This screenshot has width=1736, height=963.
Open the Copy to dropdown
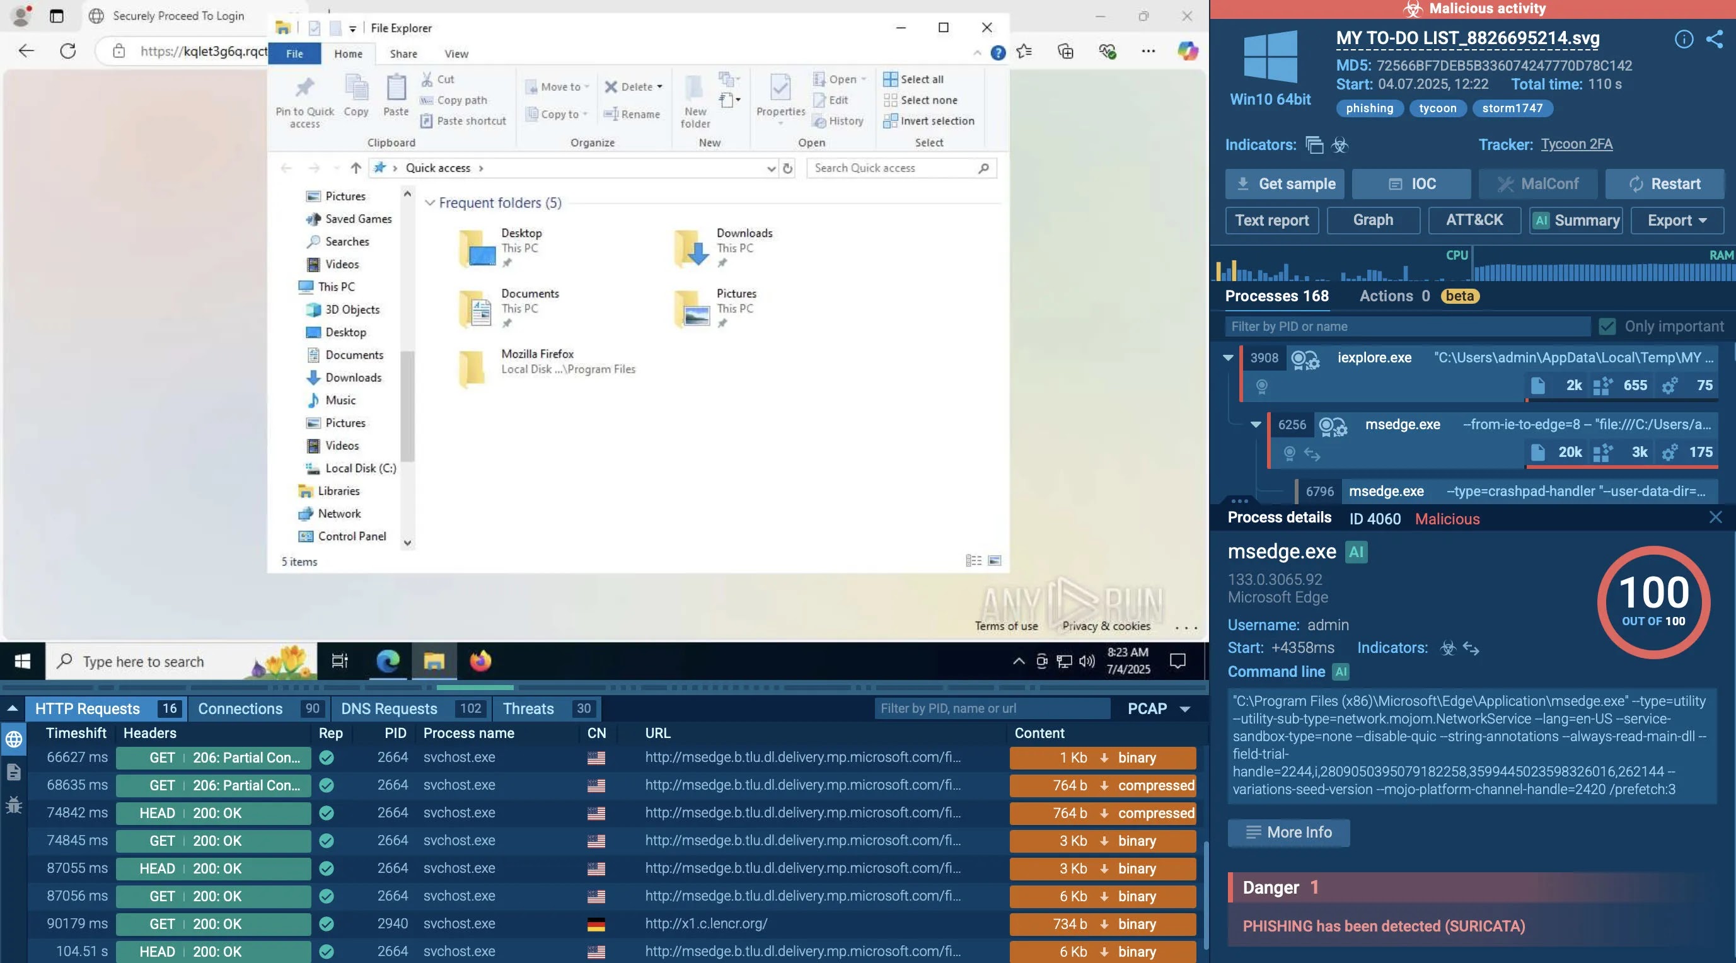point(556,115)
